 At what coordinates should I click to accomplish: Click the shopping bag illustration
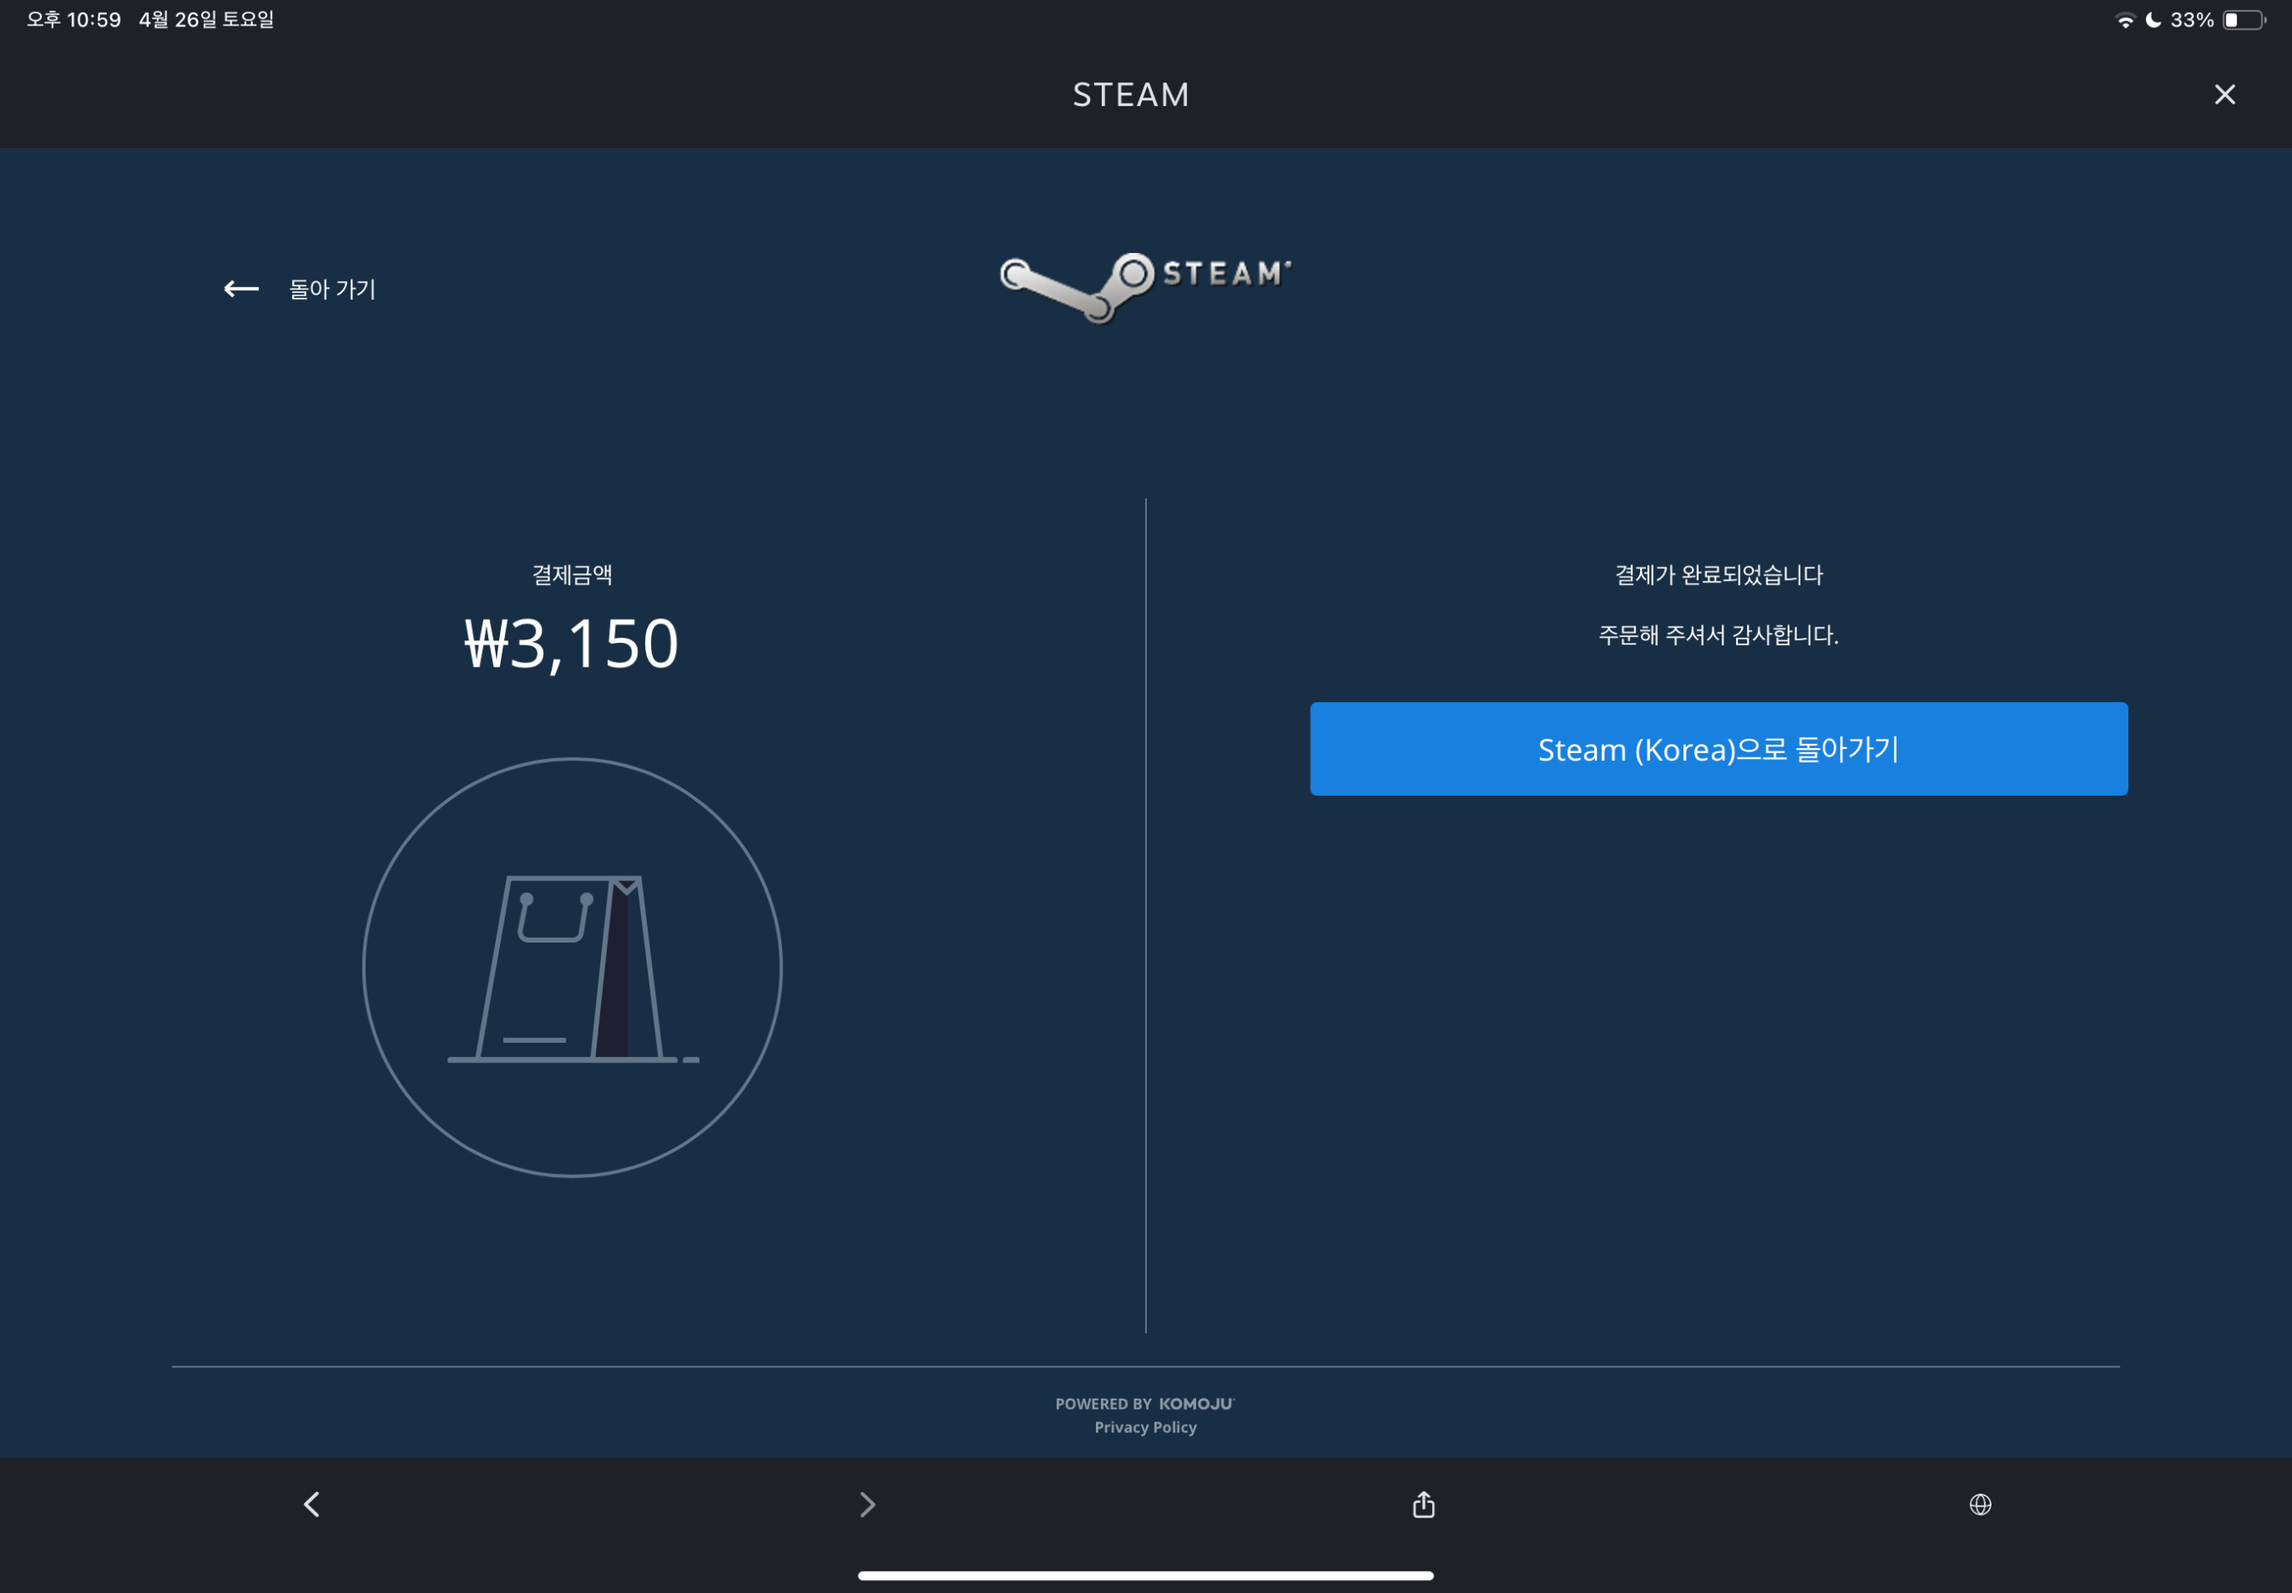(572, 967)
